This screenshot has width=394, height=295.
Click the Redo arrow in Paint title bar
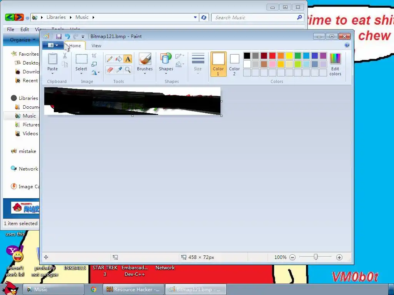pyautogui.click(x=76, y=36)
